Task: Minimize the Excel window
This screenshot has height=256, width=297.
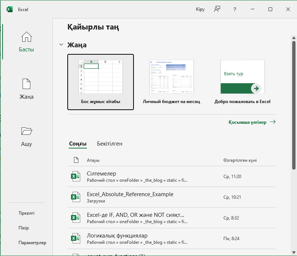Action: 253,9
